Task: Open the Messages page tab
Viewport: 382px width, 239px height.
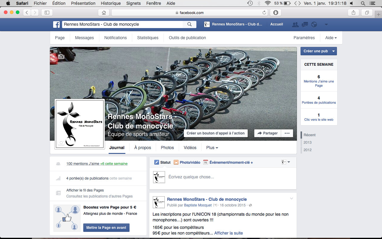Action: [x=84, y=38]
